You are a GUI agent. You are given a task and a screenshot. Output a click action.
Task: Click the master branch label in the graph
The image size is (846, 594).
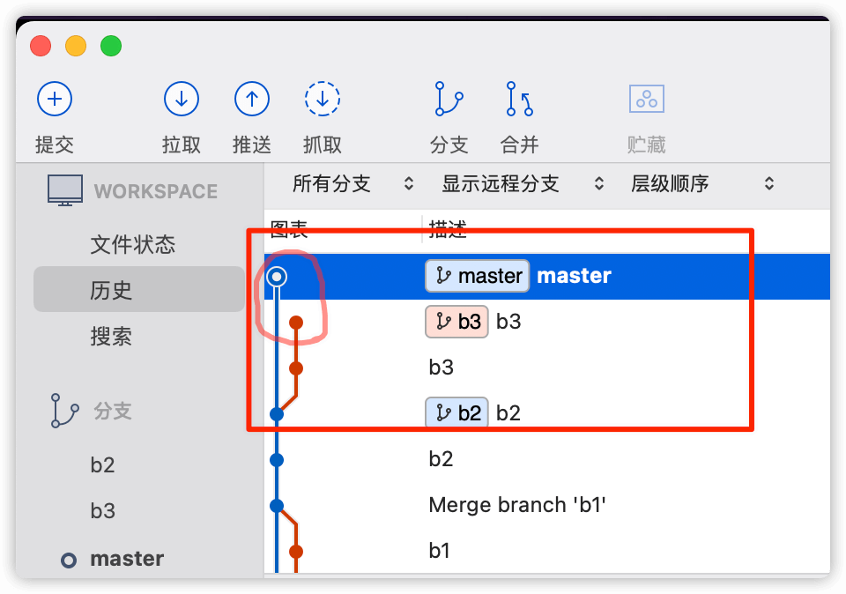pos(477,276)
